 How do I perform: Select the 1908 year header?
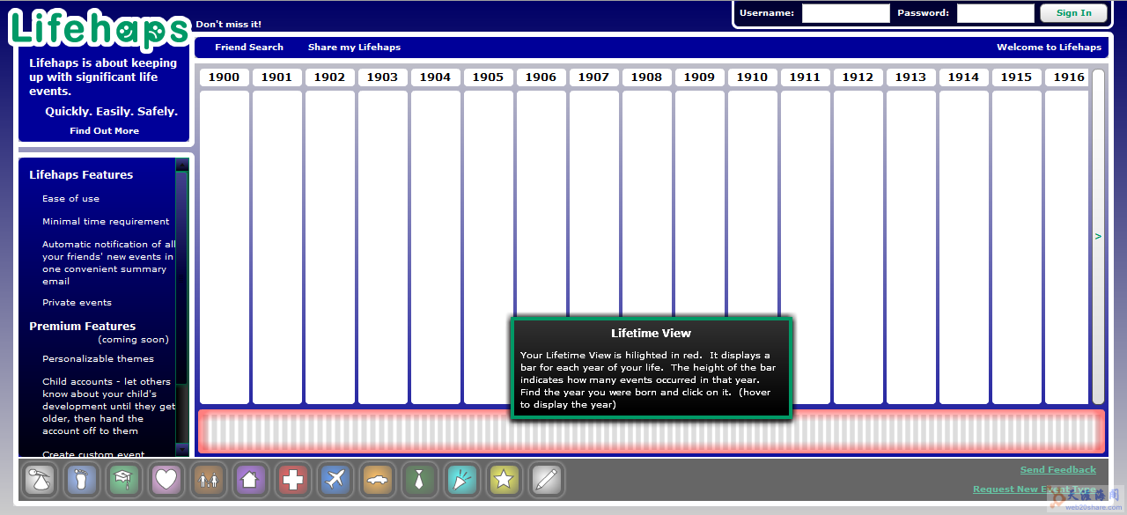(x=646, y=77)
